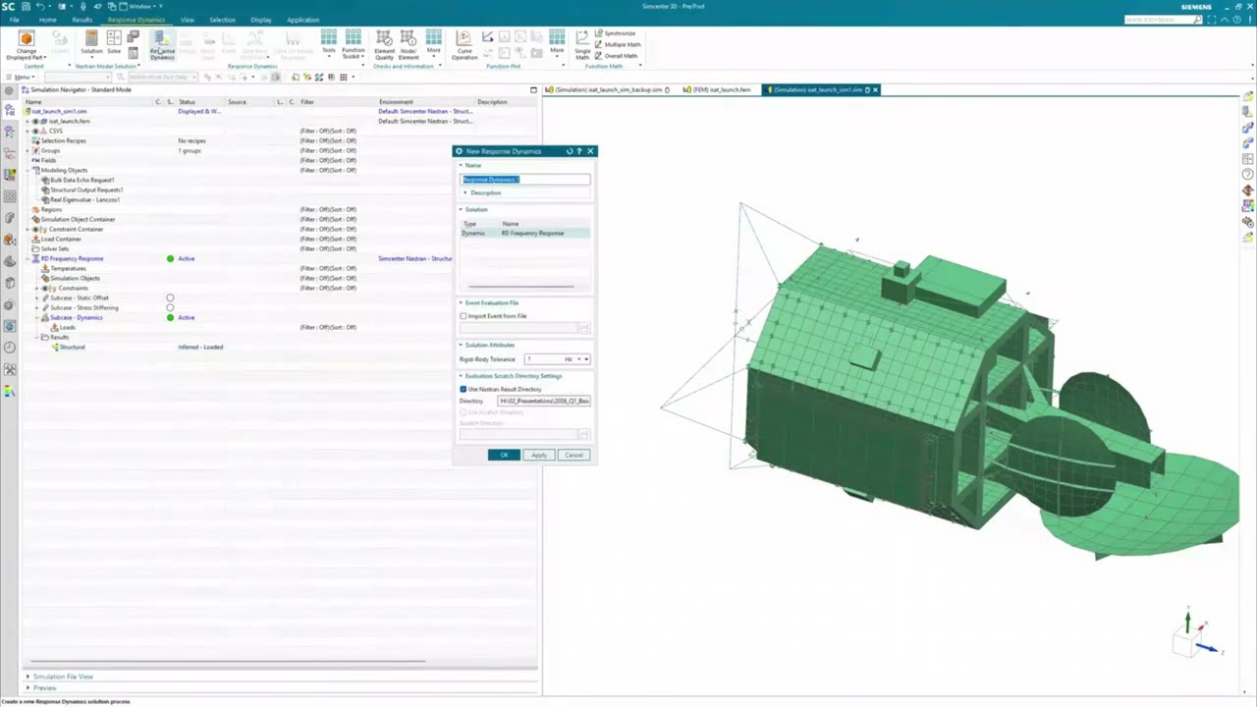Viewport: 1257px width, 707px height.
Task: Click the Save icon in title bar
Action: (x=27, y=6)
